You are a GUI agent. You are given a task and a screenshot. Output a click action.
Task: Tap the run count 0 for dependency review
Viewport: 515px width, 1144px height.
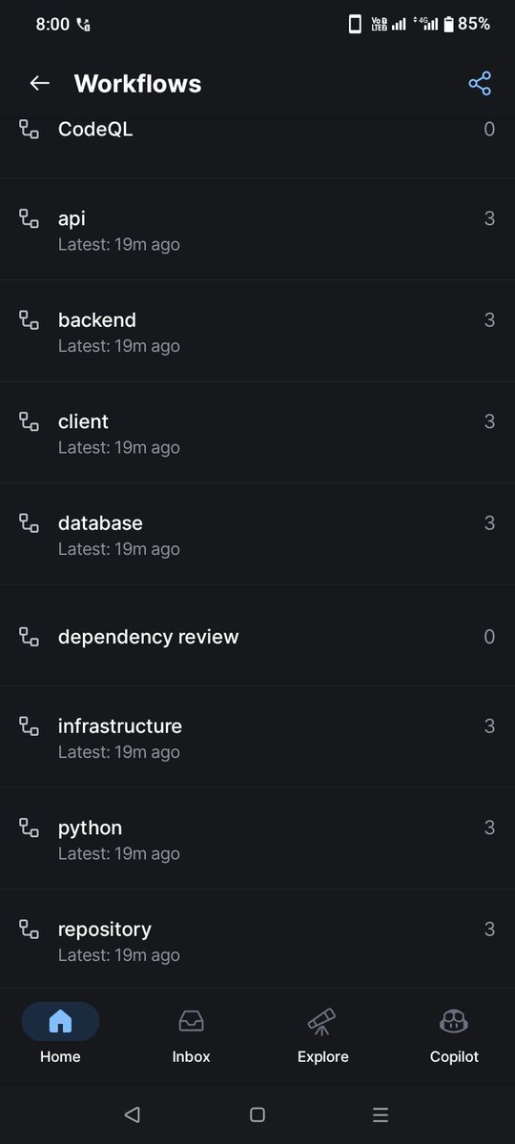click(x=489, y=637)
